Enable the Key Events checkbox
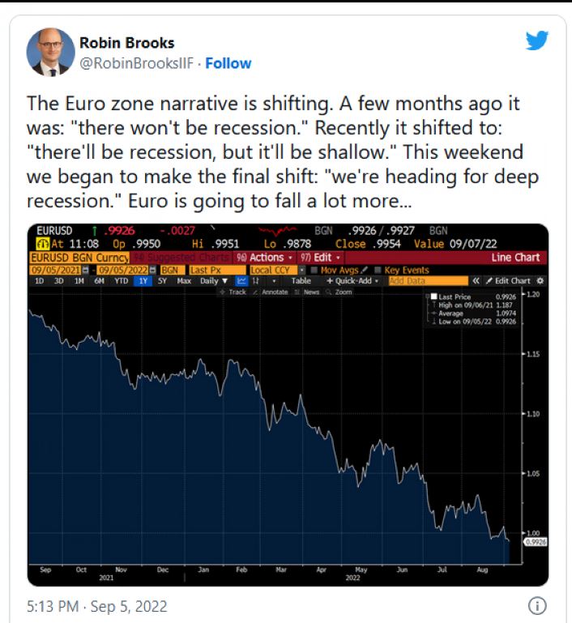 click(x=378, y=270)
